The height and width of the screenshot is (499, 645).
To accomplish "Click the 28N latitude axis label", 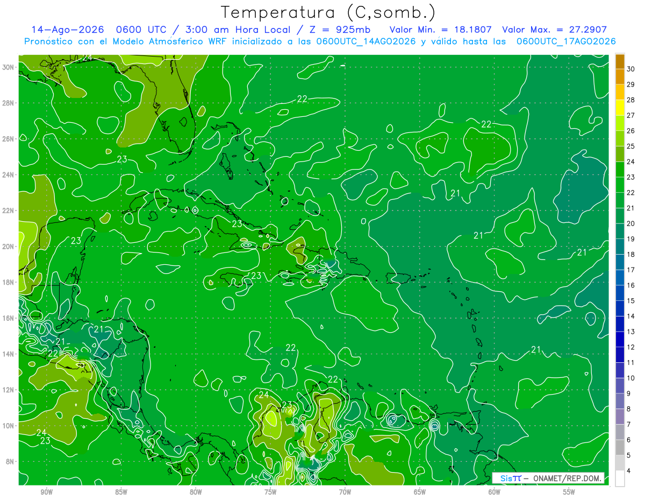I will tap(9, 103).
